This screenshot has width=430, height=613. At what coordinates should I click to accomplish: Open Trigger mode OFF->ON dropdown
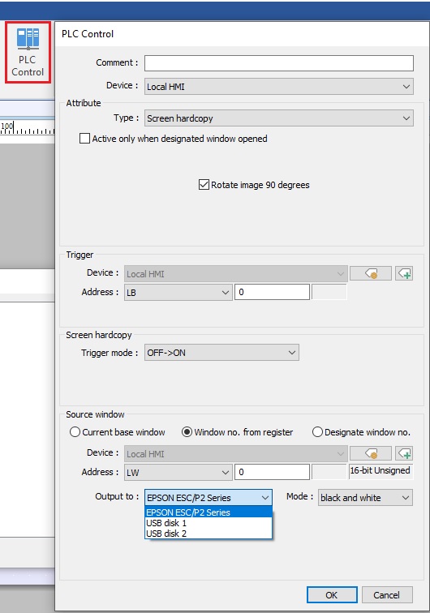coord(221,353)
